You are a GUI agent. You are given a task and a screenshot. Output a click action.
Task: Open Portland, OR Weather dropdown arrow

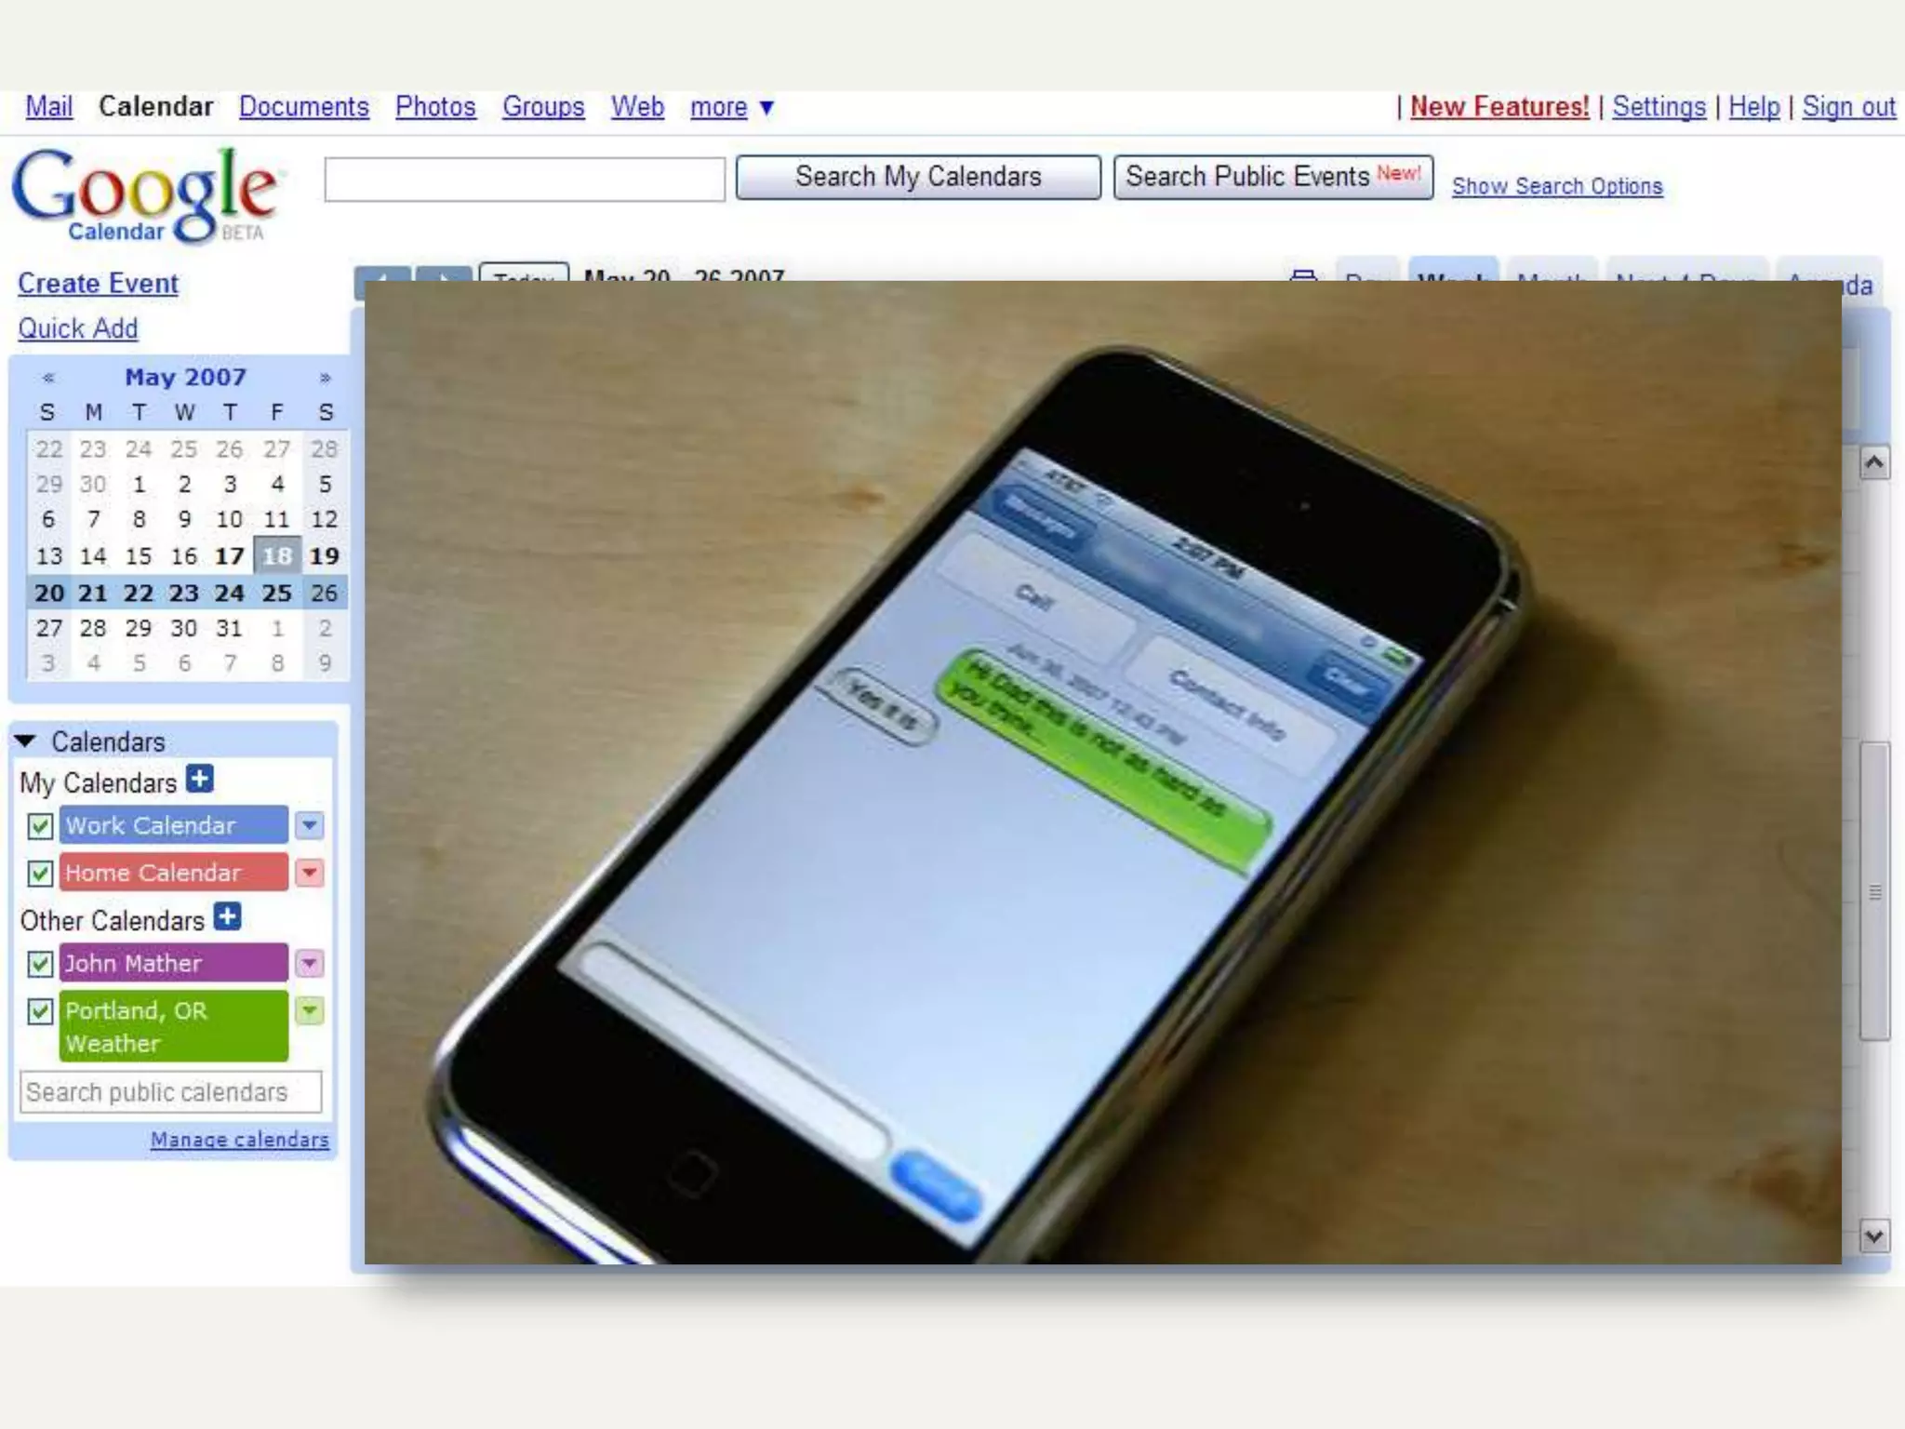coord(310,1010)
